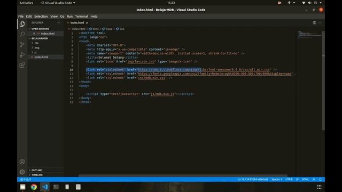Viewport: 342px width, 192px height.
Task: Open the power icon in system tray
Action: (x=315, y=3)
